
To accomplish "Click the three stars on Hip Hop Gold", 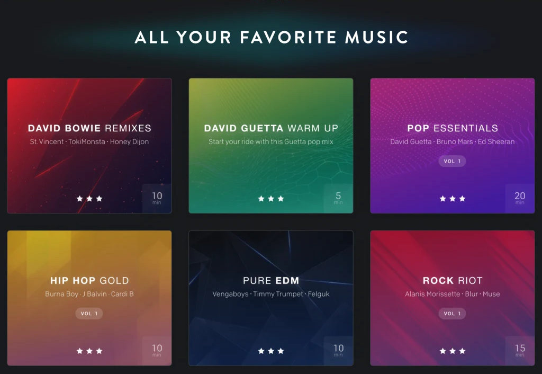I will [89, 351].
